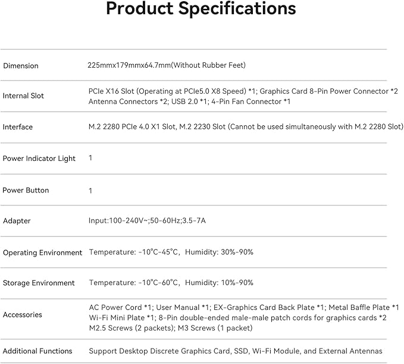
Task: Select the Storage Environment label
Action: point(39,283)
